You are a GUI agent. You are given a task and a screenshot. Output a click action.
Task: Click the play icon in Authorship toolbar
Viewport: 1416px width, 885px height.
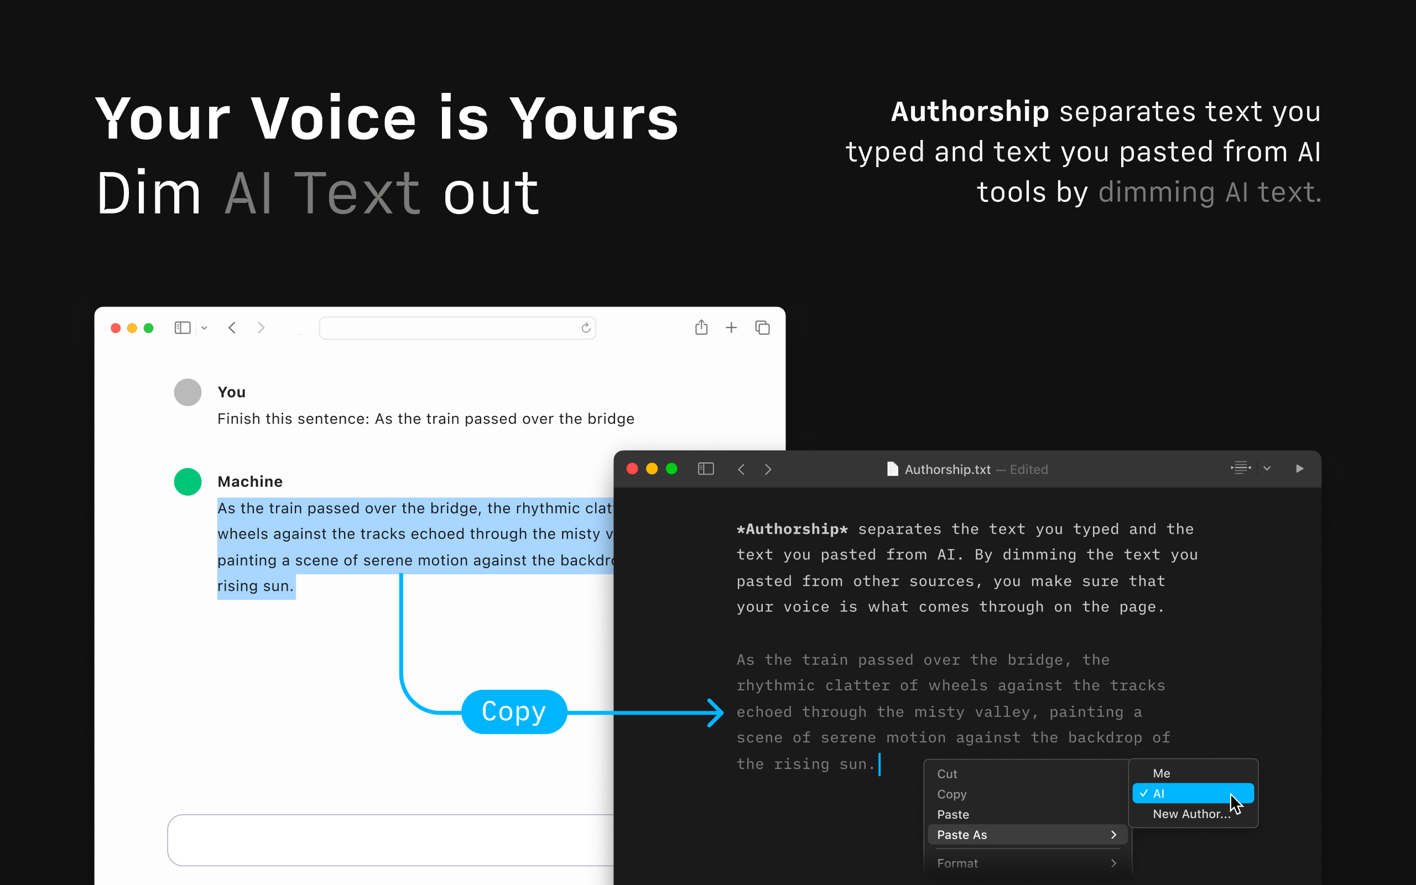[x=1299, y=469]
